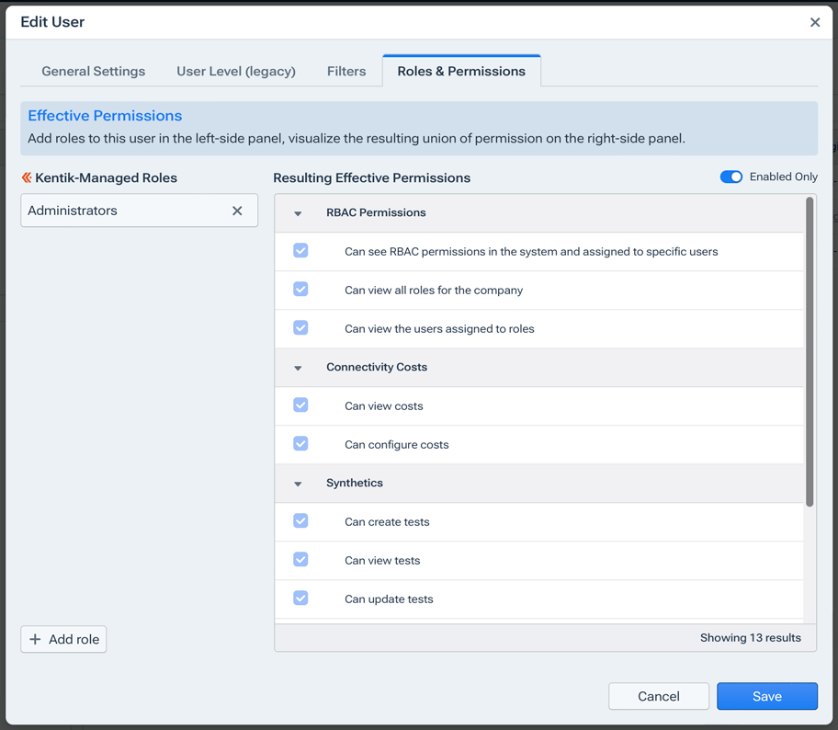Screen dimensions: 838x730
Task: Uncheck Can view the users assigned to roles
Action: [300, 327]
